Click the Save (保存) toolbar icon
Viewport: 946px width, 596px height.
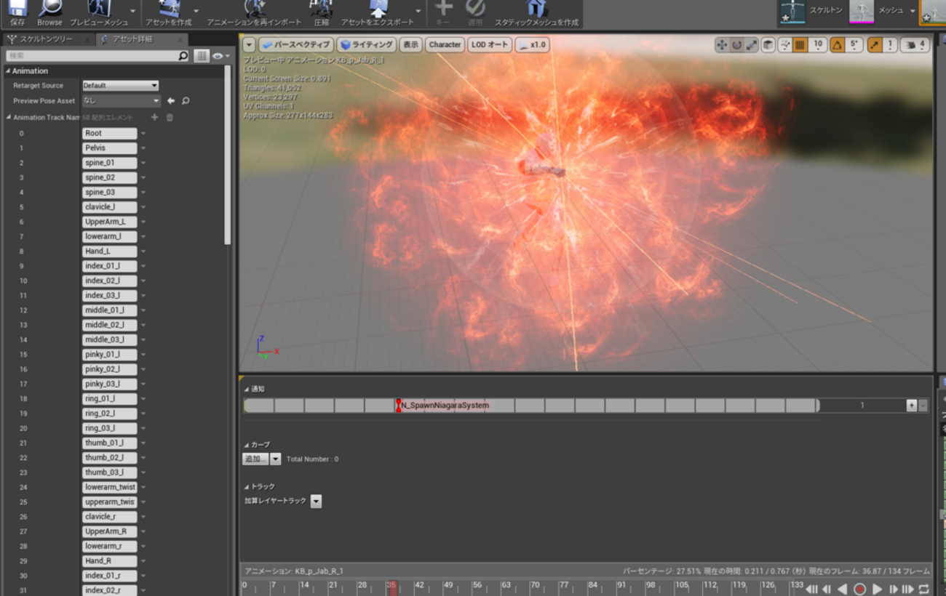[x=17, y=9]
